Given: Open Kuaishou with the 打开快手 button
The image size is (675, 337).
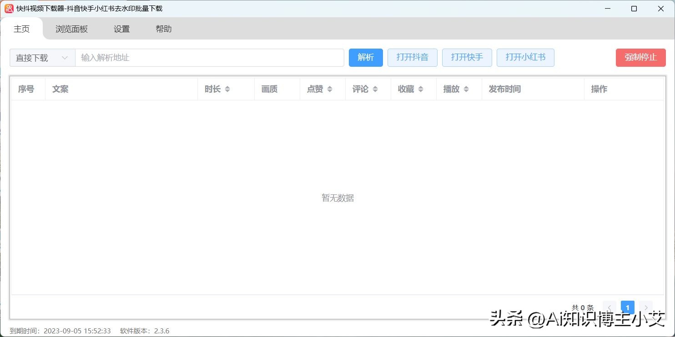Looking at the screenshot, I should pyautogui.click(x=467, y=57).
